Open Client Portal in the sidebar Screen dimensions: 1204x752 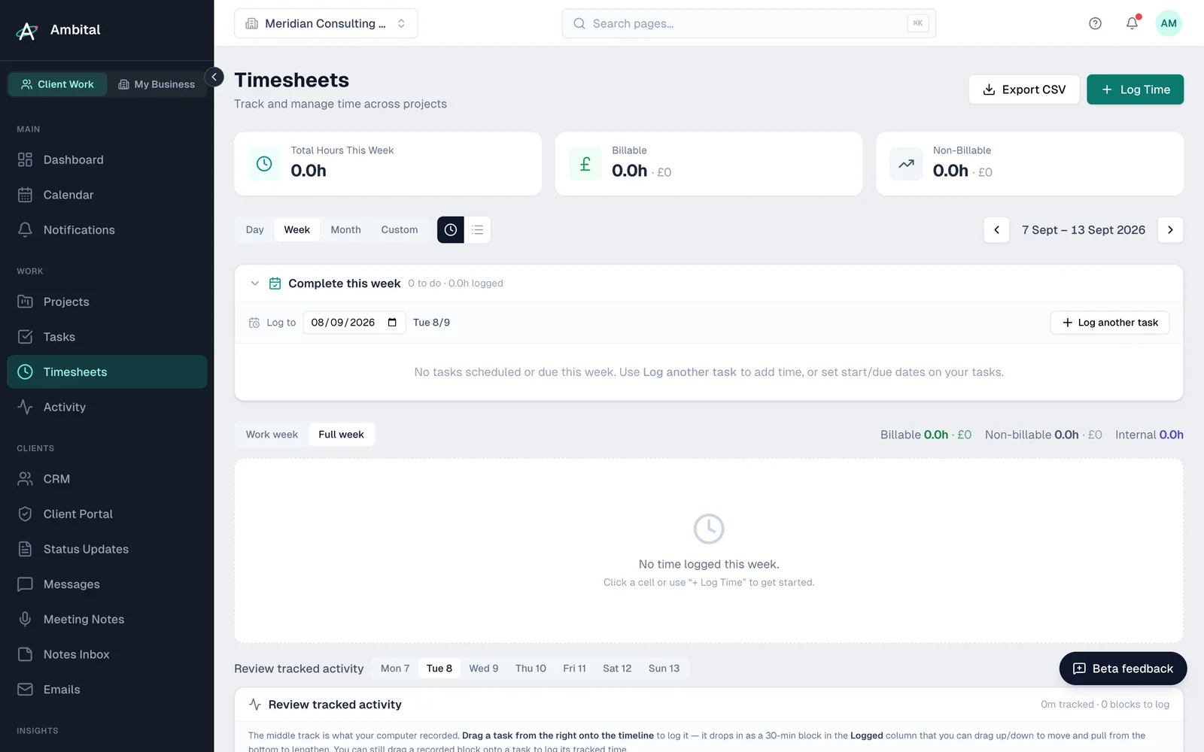pyautogui.click(x=107, y=514)
